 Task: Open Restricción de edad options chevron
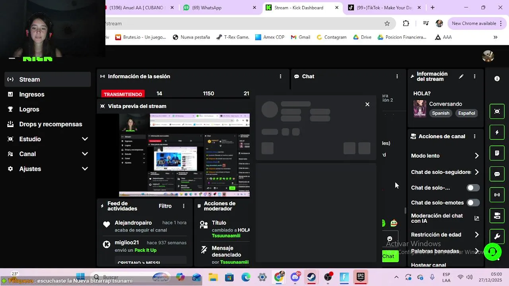click(477, 235)
